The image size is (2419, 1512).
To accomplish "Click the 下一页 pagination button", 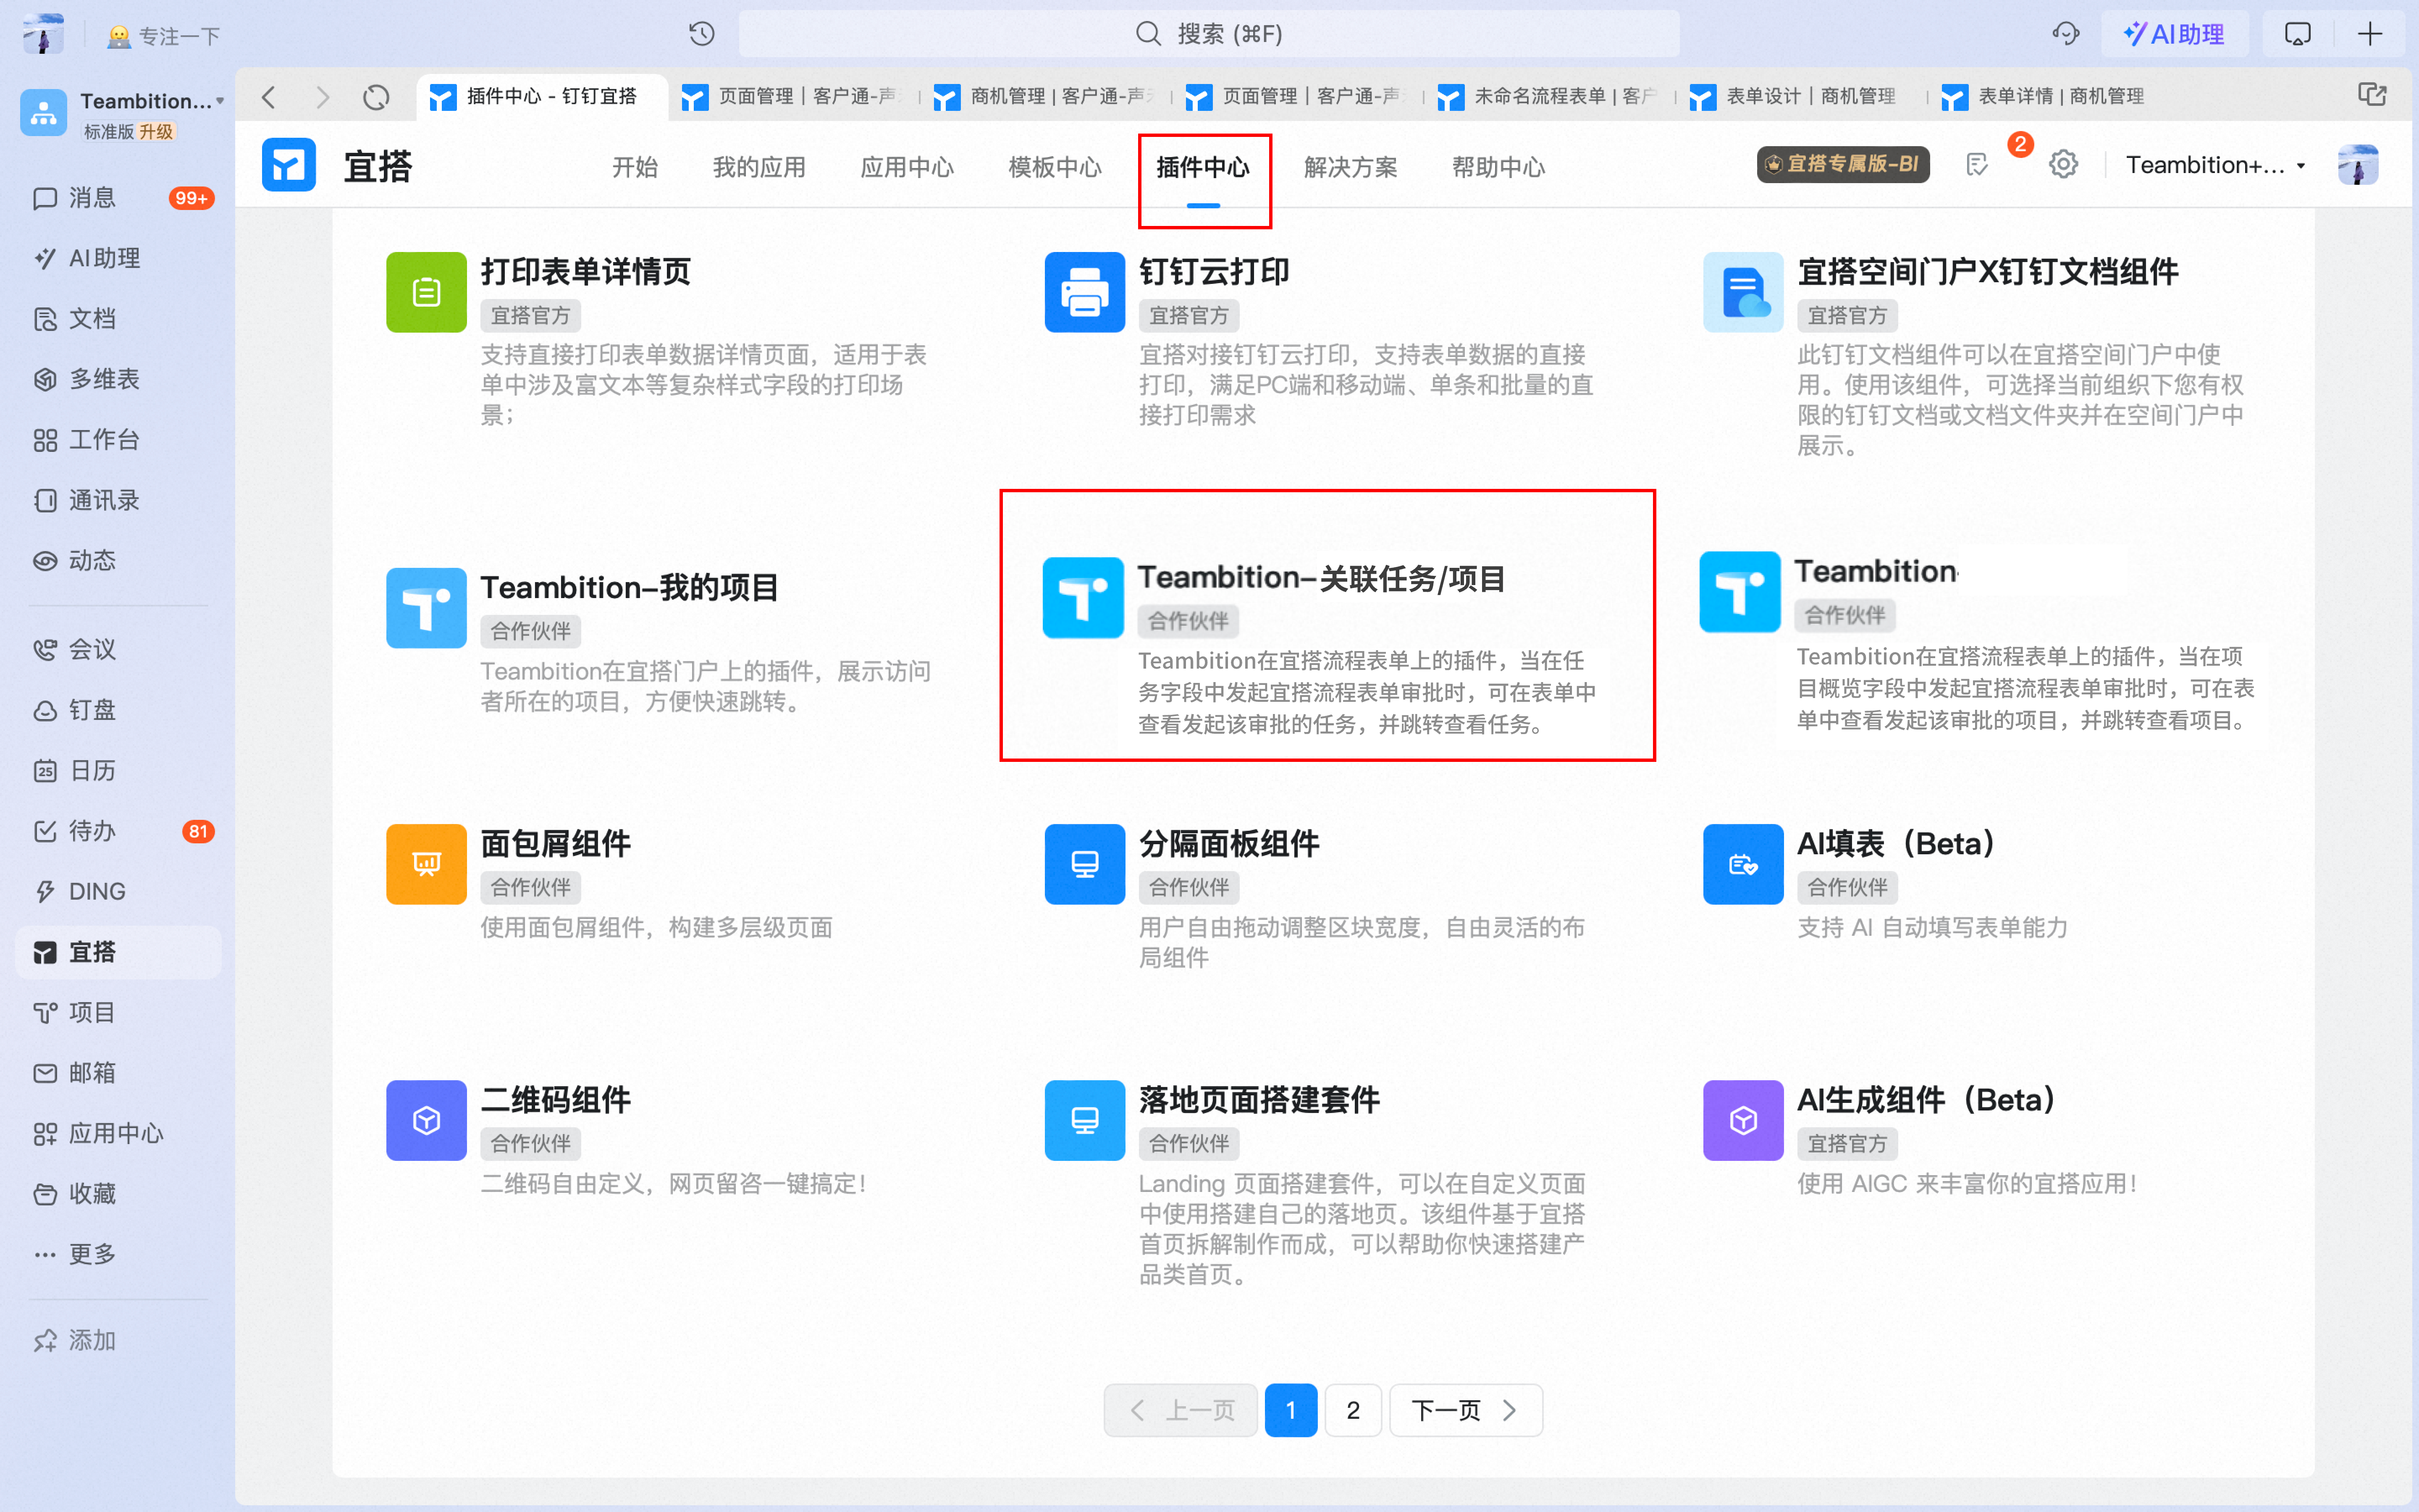I will 1464,1410.
